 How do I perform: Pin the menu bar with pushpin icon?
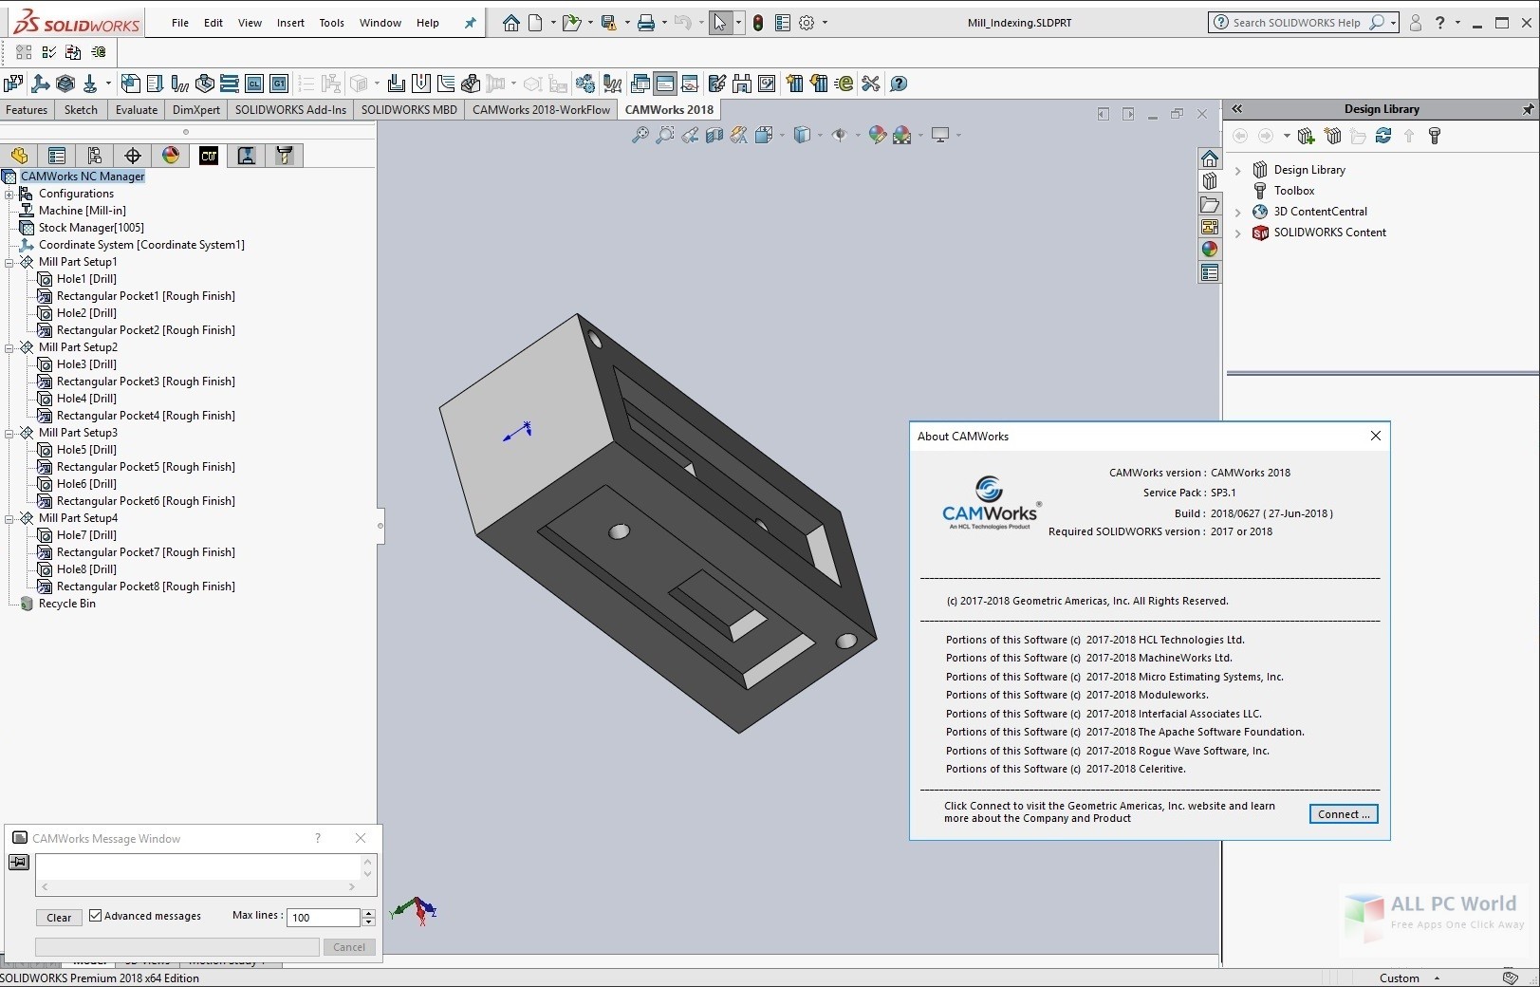(470, 23)
